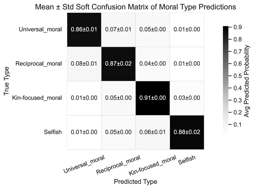This screenshot has height=189, width=254.
Task: Click the chart title text
Action: pos(135,7)
